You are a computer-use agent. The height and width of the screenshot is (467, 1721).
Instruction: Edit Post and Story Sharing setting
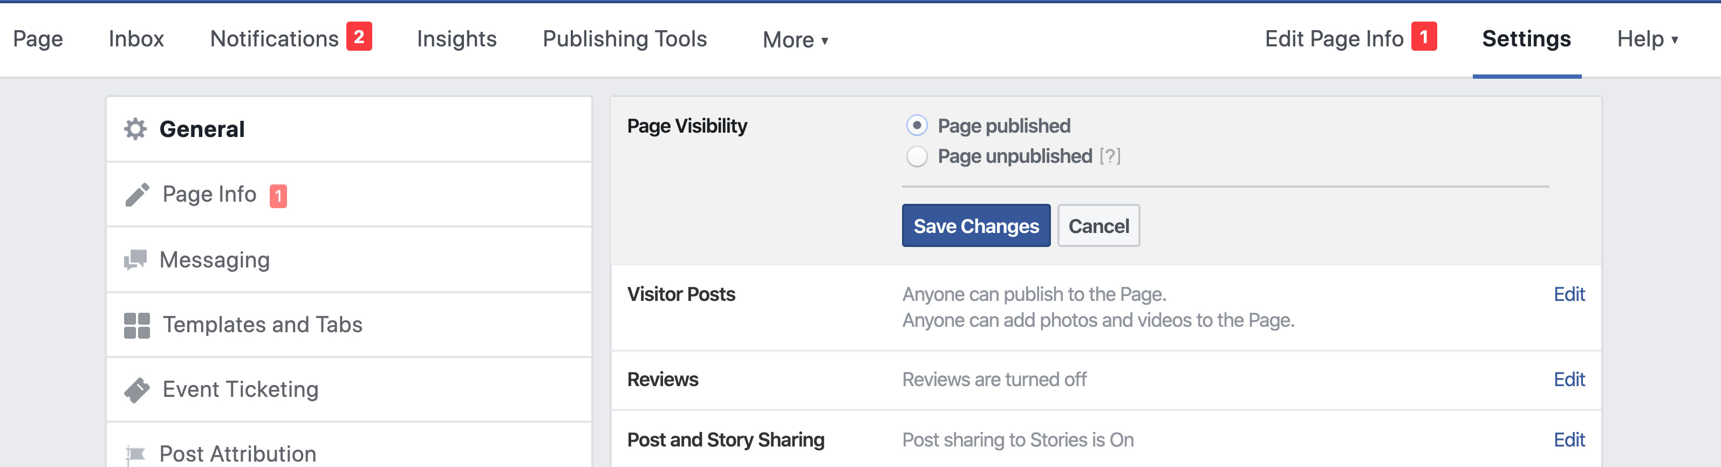click(x=1569, y=439)
